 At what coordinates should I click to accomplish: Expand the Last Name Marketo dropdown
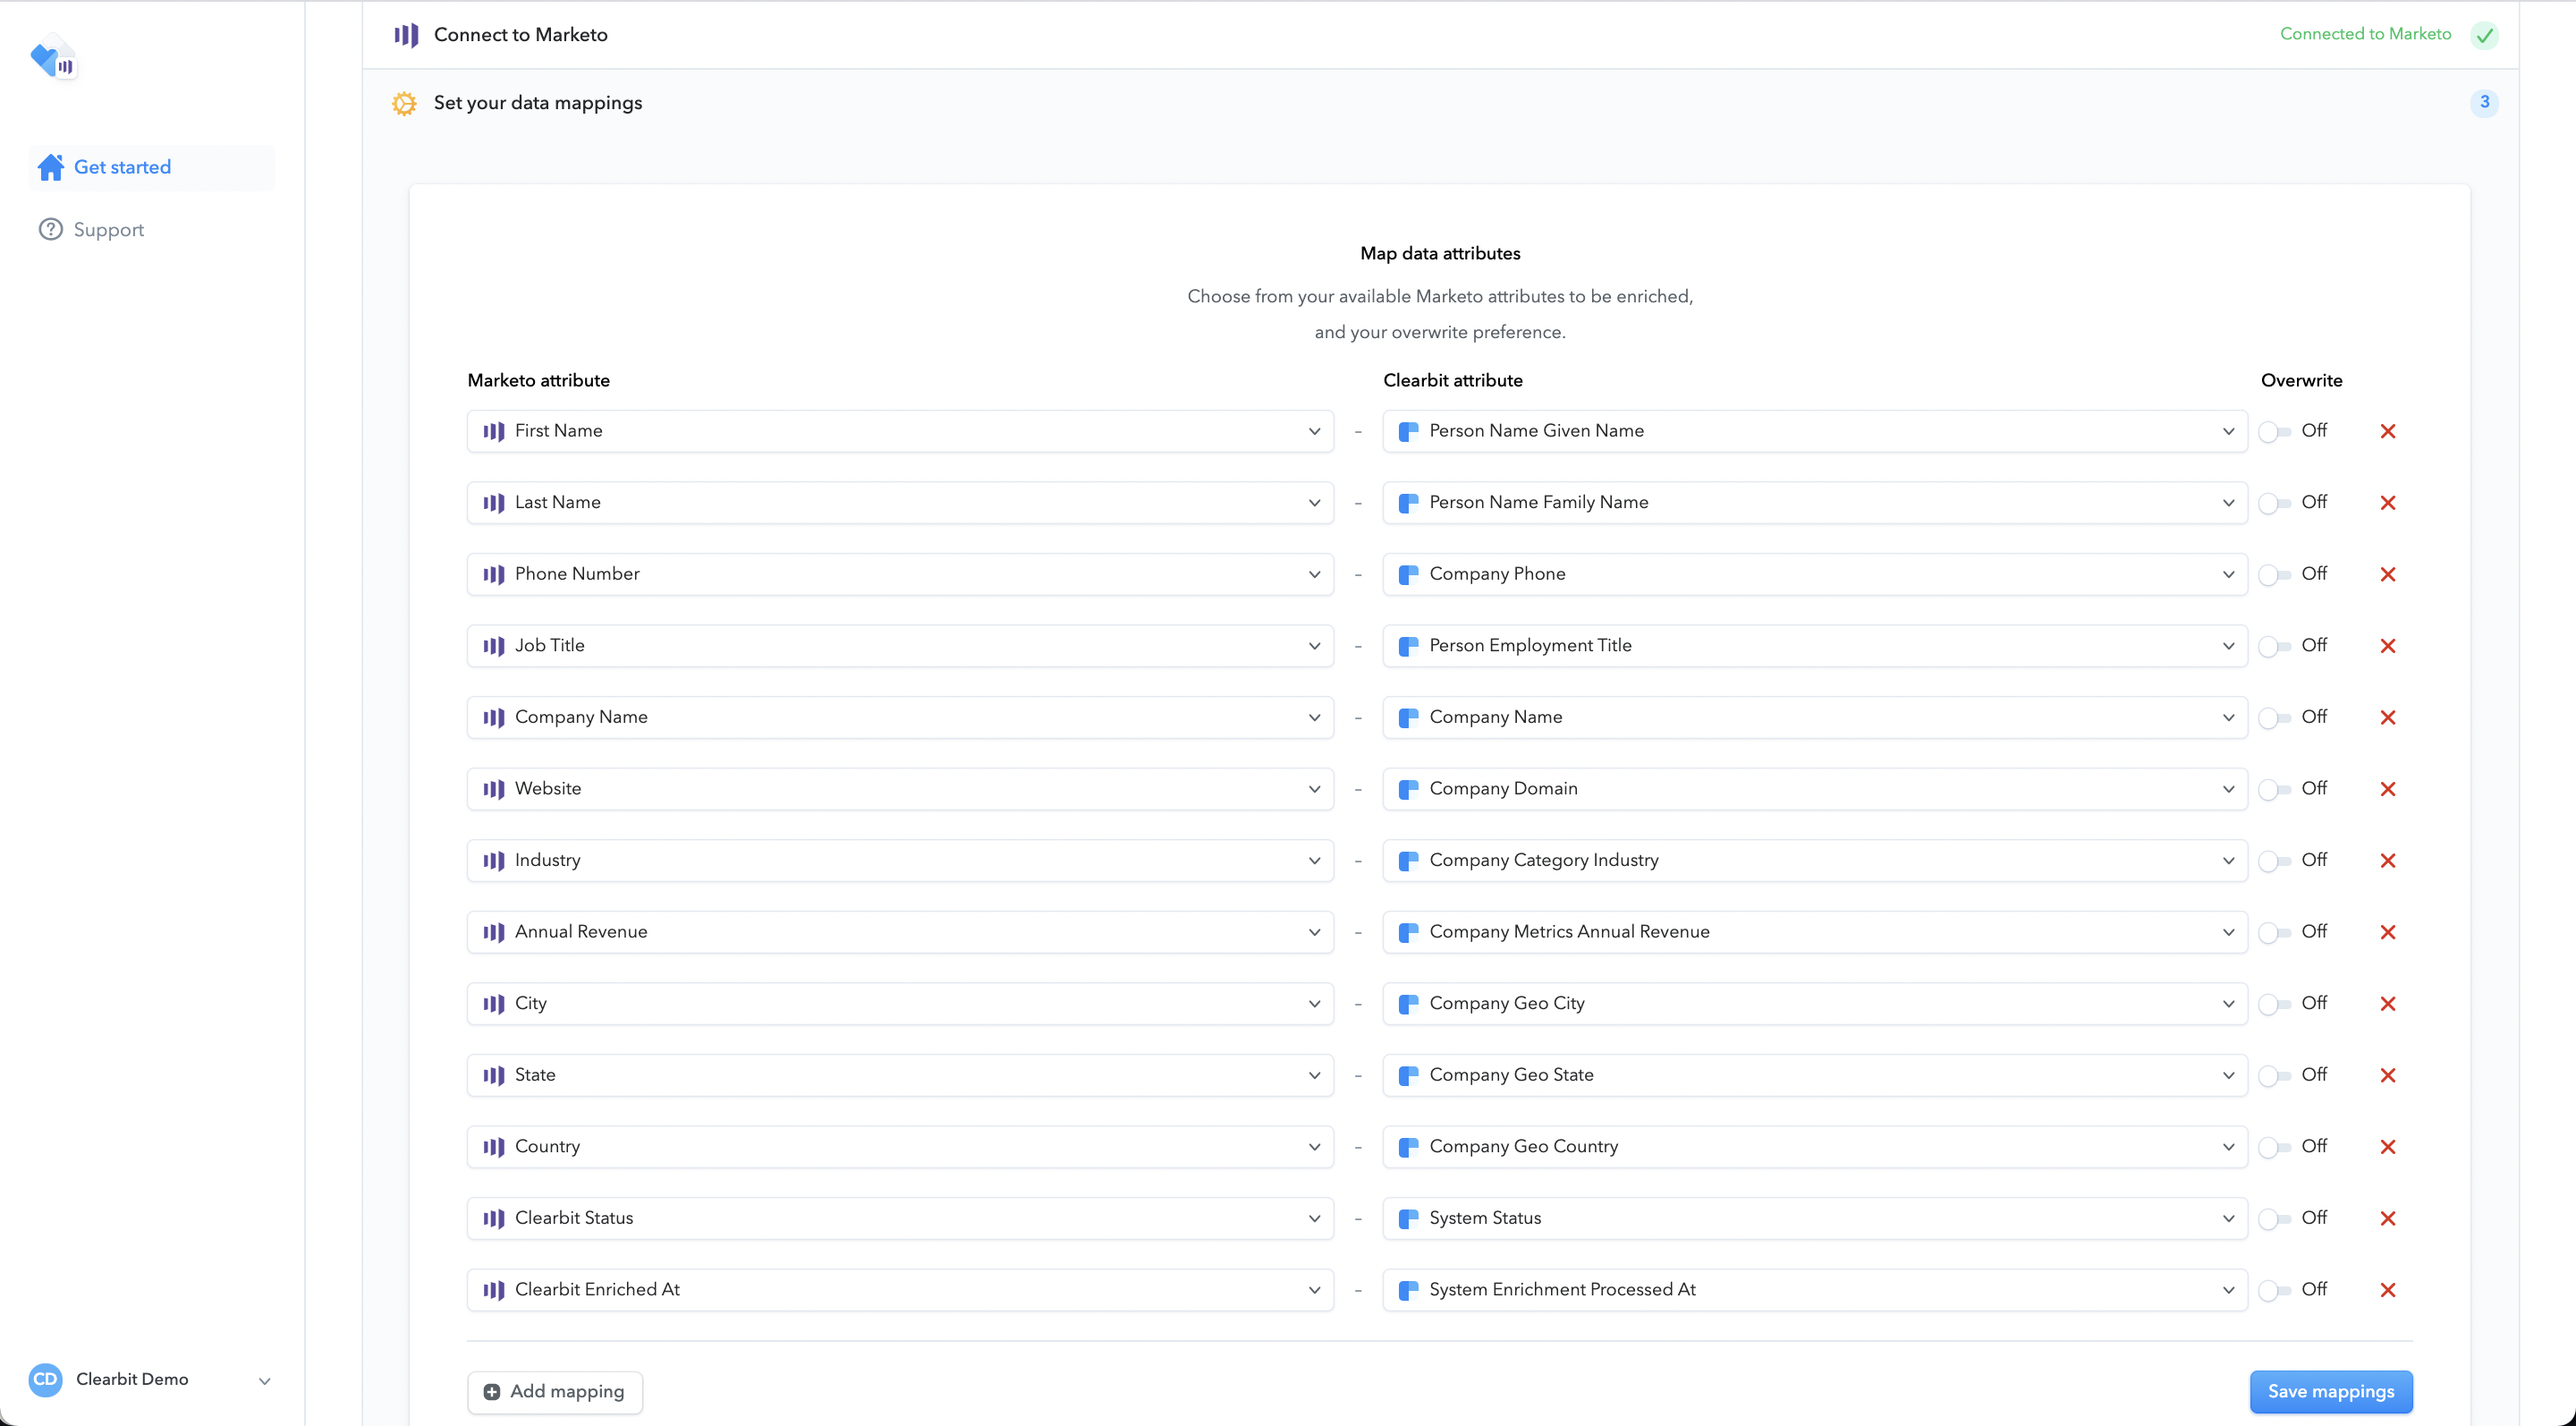[900, 503]
